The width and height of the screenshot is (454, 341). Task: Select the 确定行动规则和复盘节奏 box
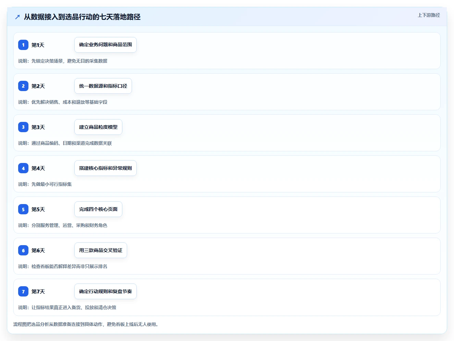(x=106, y=291)
